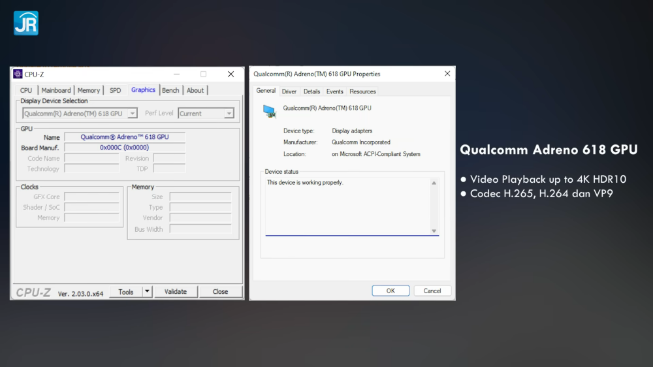Click the CPU-Z maximize button
The height and width of the screenshot is (367, 653).
click(x=203, y=74)
